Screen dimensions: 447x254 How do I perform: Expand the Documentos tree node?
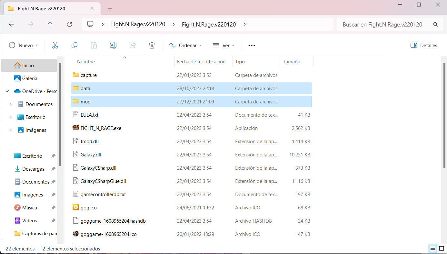11,104
